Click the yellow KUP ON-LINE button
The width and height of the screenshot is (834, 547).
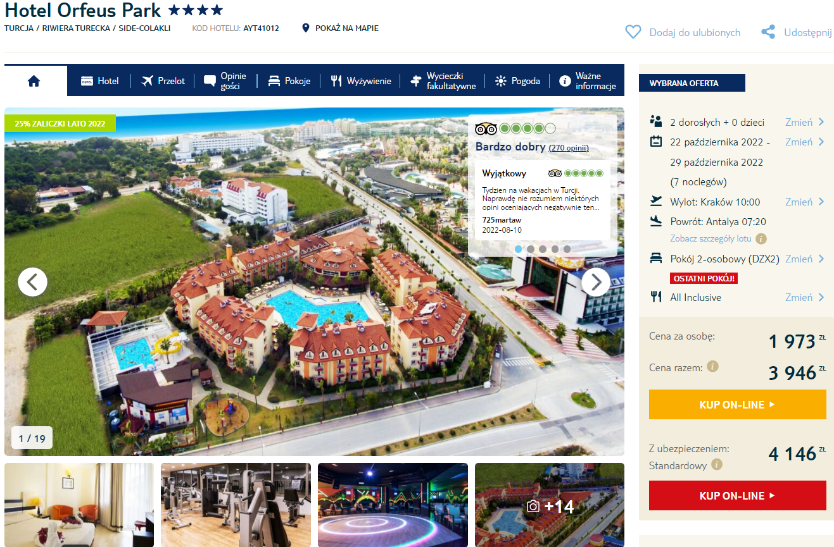click(738, 405)
